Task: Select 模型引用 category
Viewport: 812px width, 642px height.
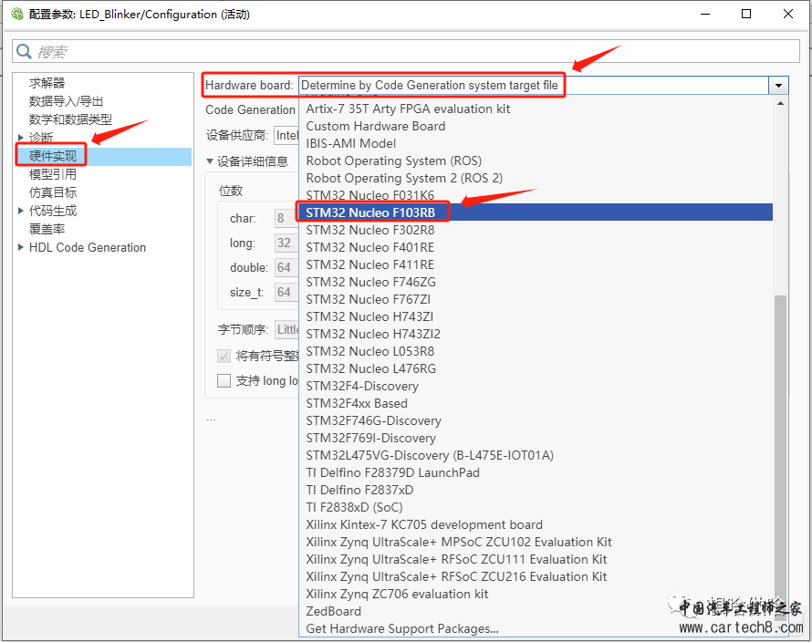Action: tap(52, 174)
